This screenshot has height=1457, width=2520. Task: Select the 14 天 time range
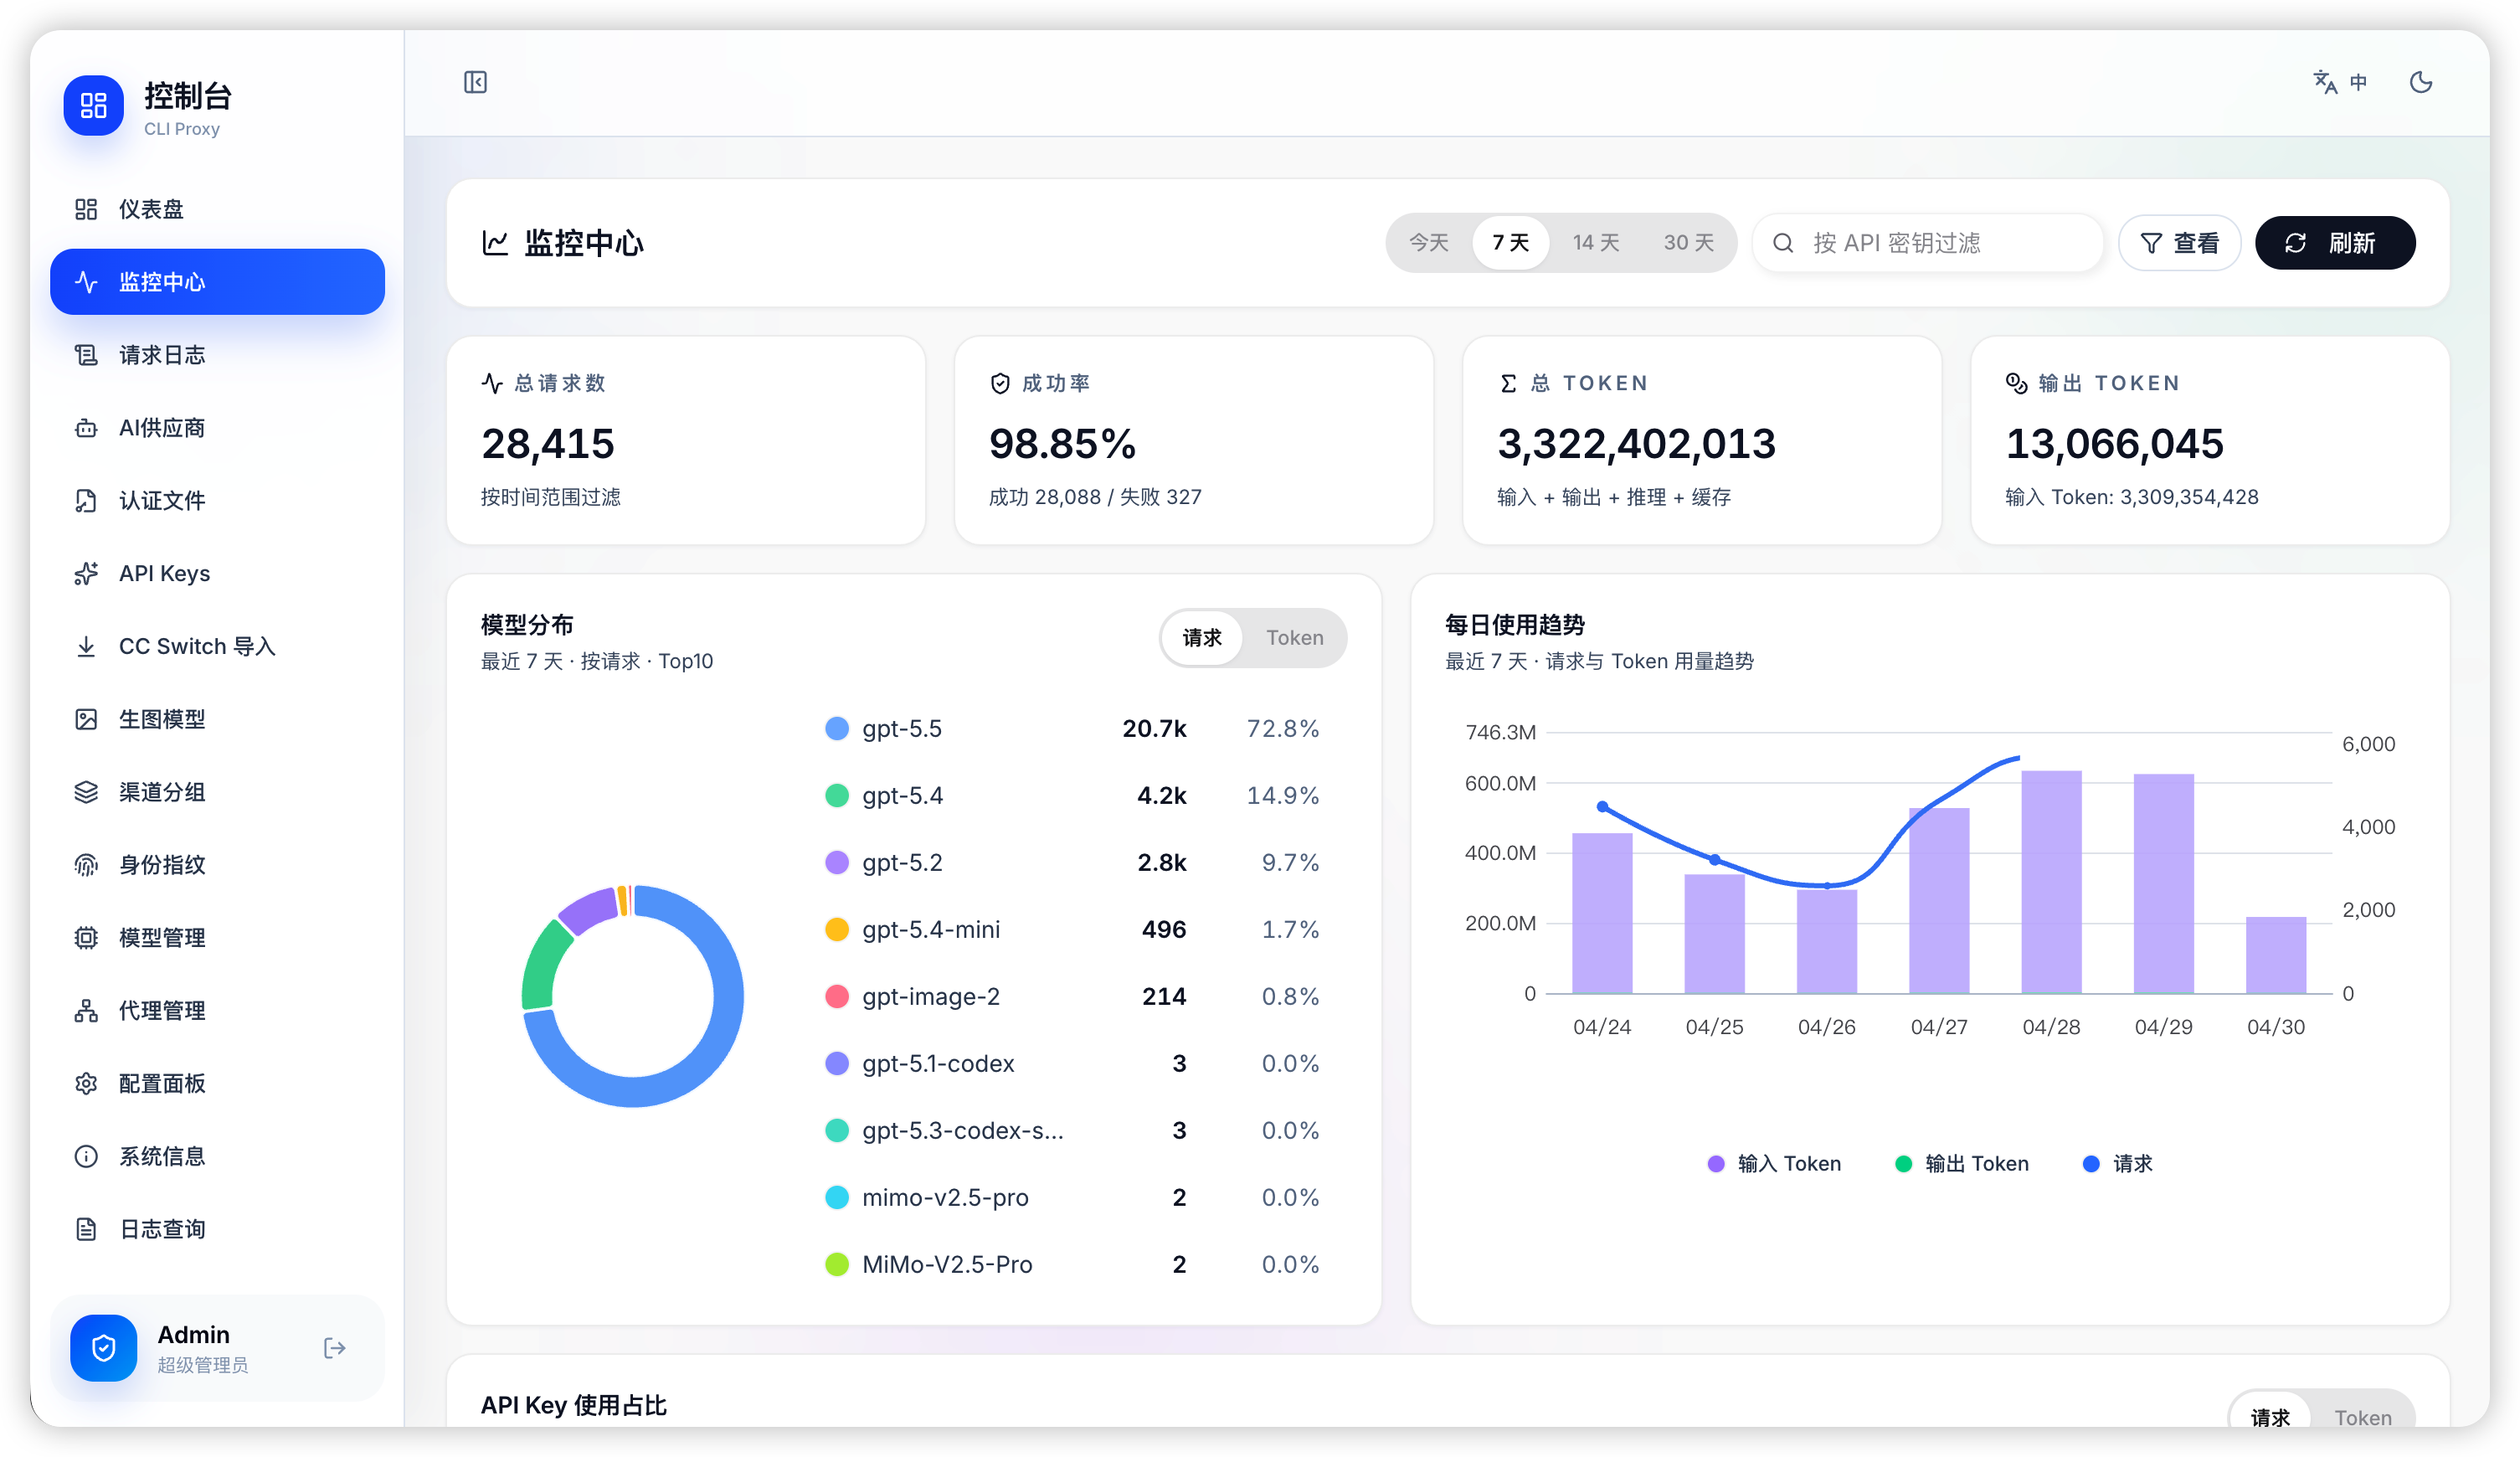tap(1595, 243)
